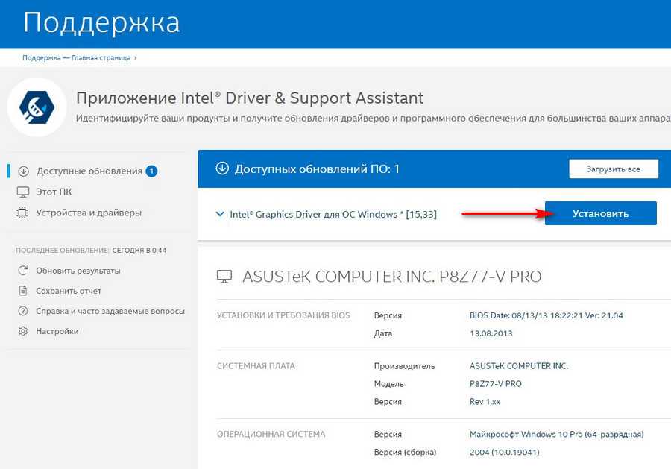Open the Этот ПК section
Screen dimensions: 671x469
point(54,192)
